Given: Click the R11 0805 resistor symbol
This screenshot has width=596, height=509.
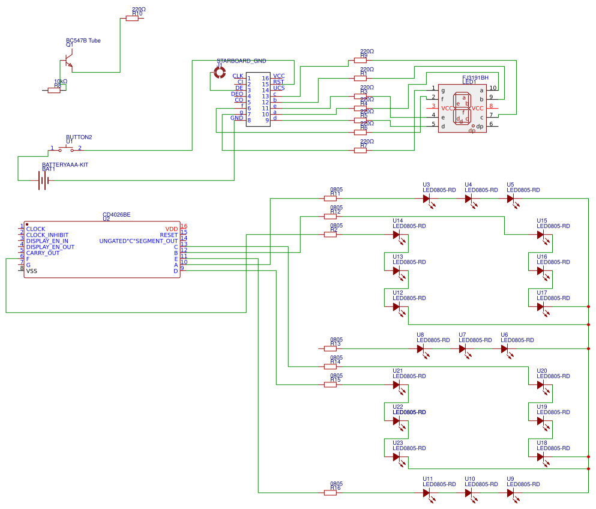Looking at the screenshot, I should click(330, 199).
